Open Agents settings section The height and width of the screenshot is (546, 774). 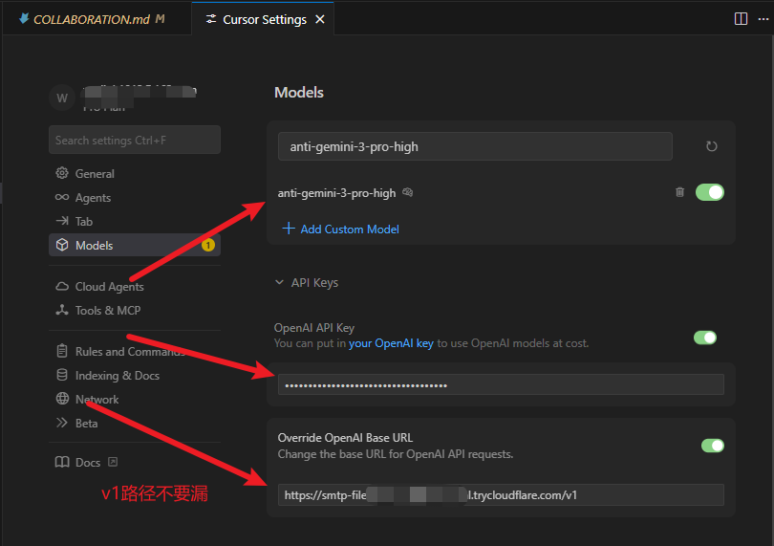135,198
